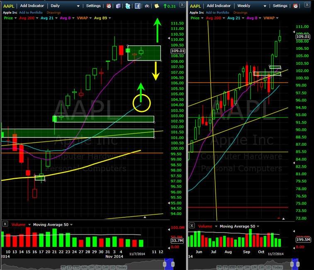Open Settings in the Weekly chart
Viewport: 314px width, 270px height.
(280, 6)
